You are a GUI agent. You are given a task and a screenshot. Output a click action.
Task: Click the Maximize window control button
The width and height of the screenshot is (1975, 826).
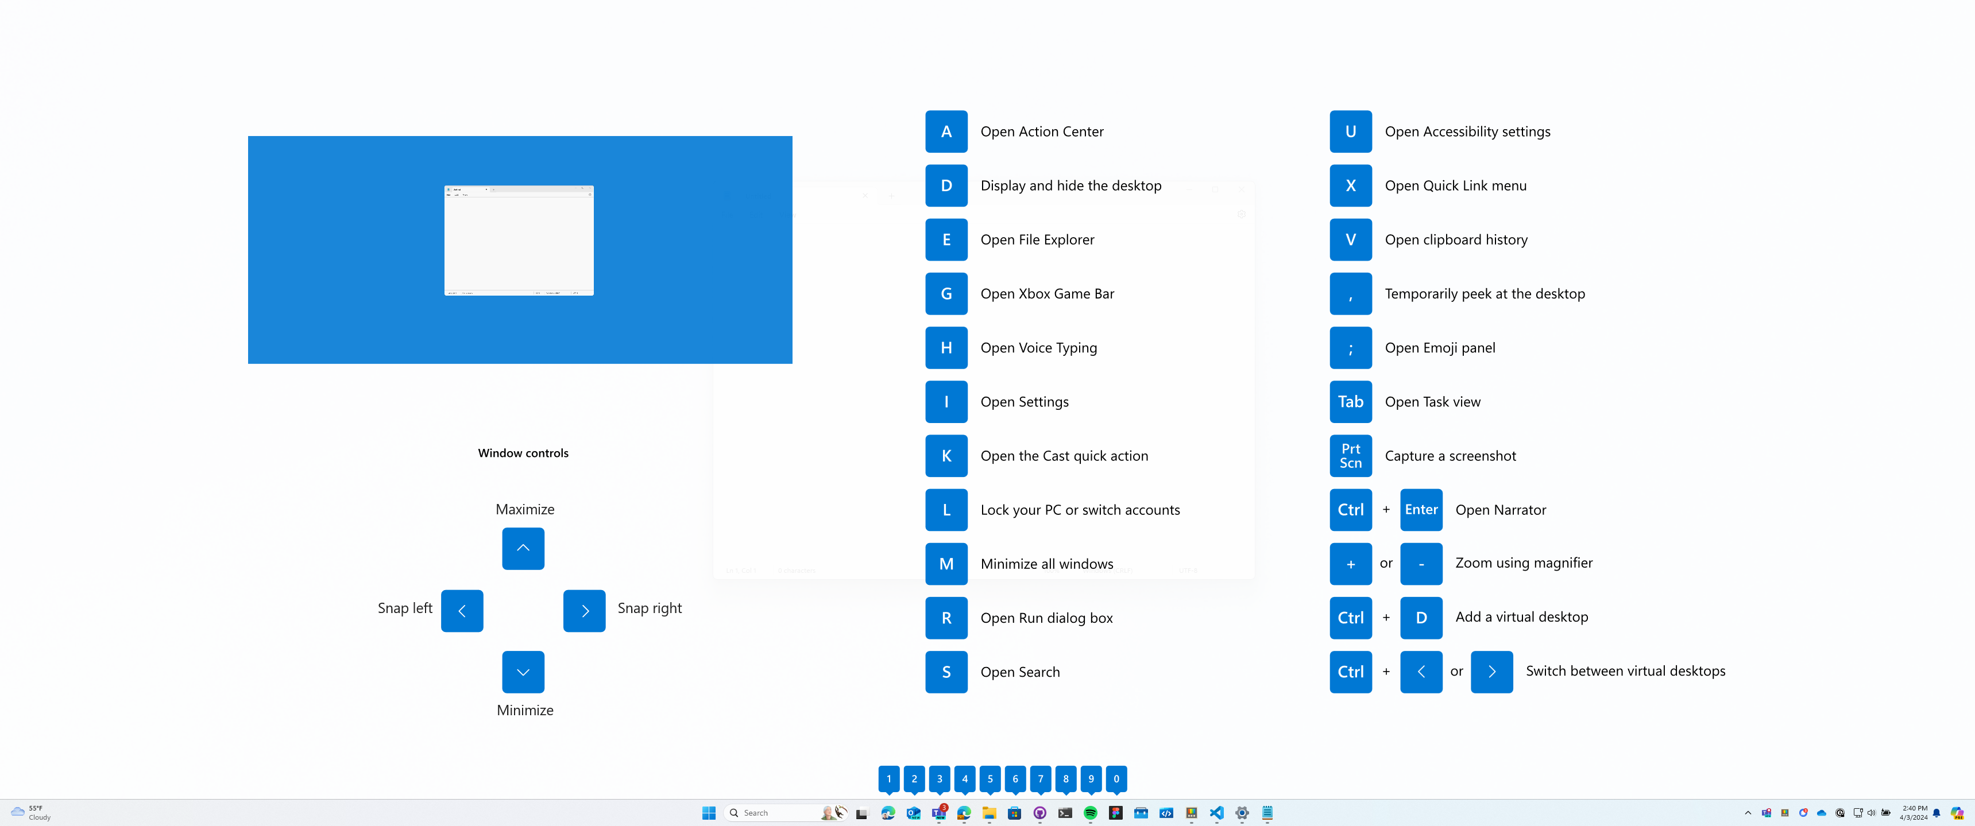[524, 548]
